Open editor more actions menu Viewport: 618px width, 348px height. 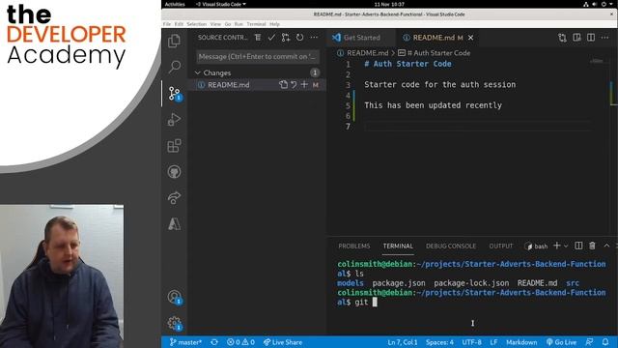click(605, 38)
